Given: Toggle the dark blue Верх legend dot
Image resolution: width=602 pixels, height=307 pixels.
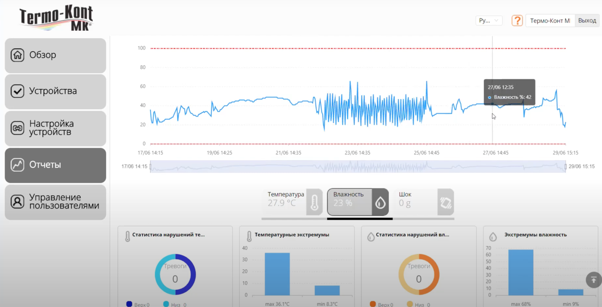Looking at the screenshot, I should (x=129, y=304).
